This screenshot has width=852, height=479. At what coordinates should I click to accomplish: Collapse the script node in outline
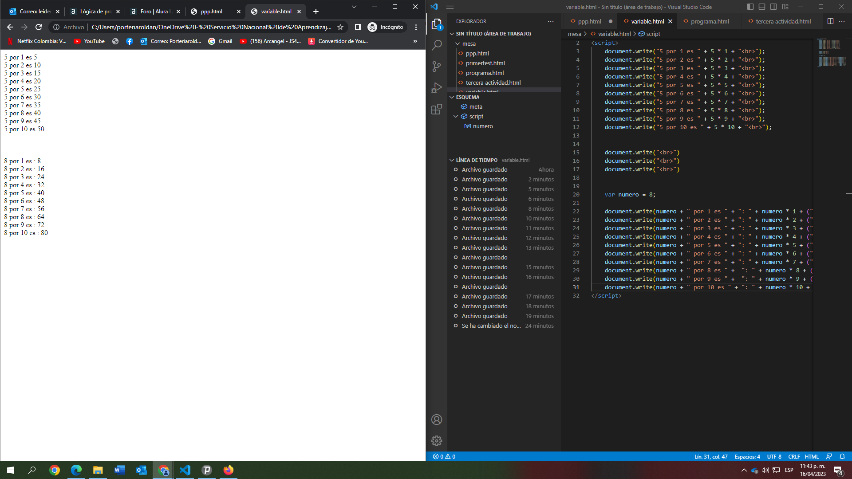tap(456, 116)
